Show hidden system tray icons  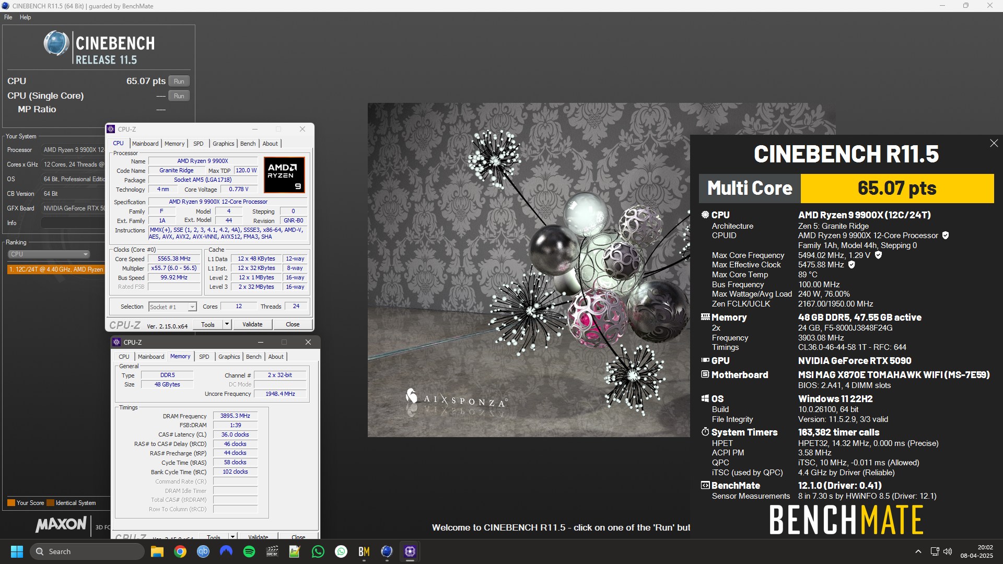tap(918, 551)
